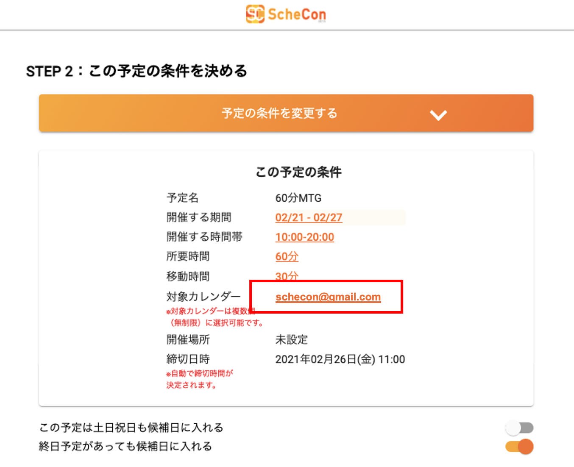Click the 未設定 location value

292,339
